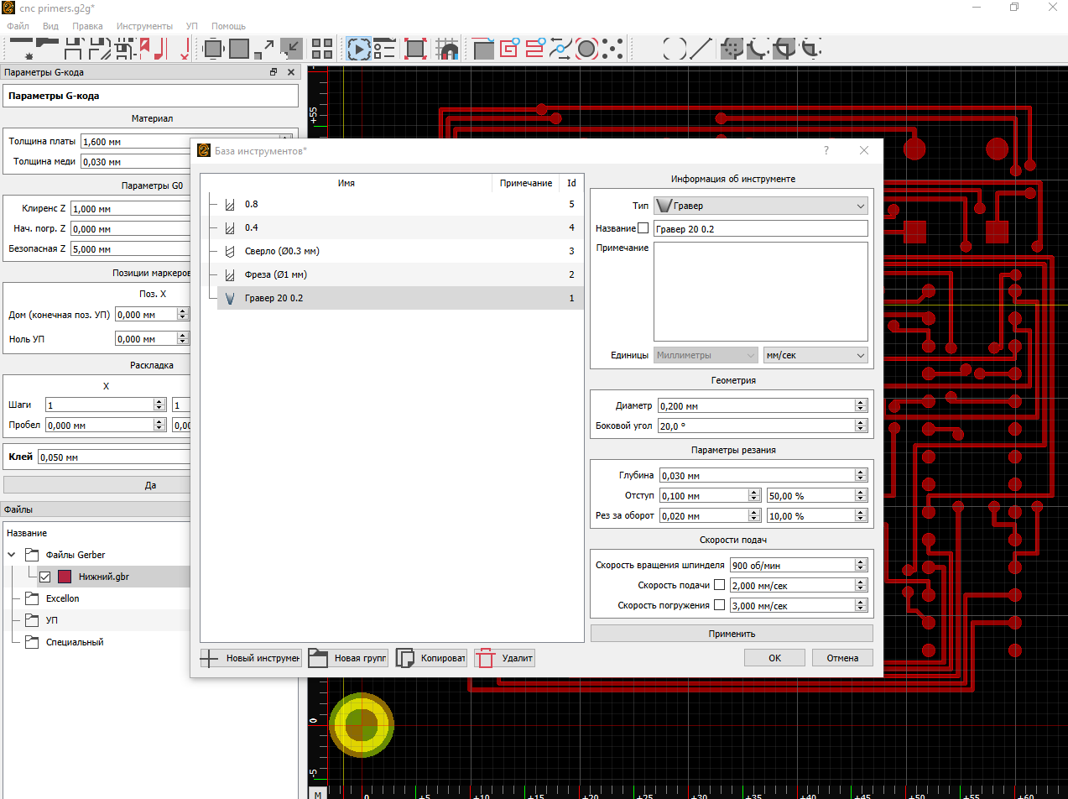The image size is (1068, 799).
Task: Click the Новый инструмент button
Action: click(x=250, y=658)
